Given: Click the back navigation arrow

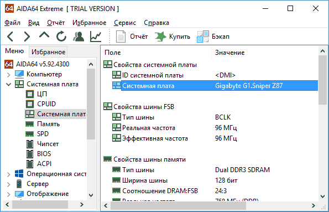Looking at the screenshot, I should [11, 37].
